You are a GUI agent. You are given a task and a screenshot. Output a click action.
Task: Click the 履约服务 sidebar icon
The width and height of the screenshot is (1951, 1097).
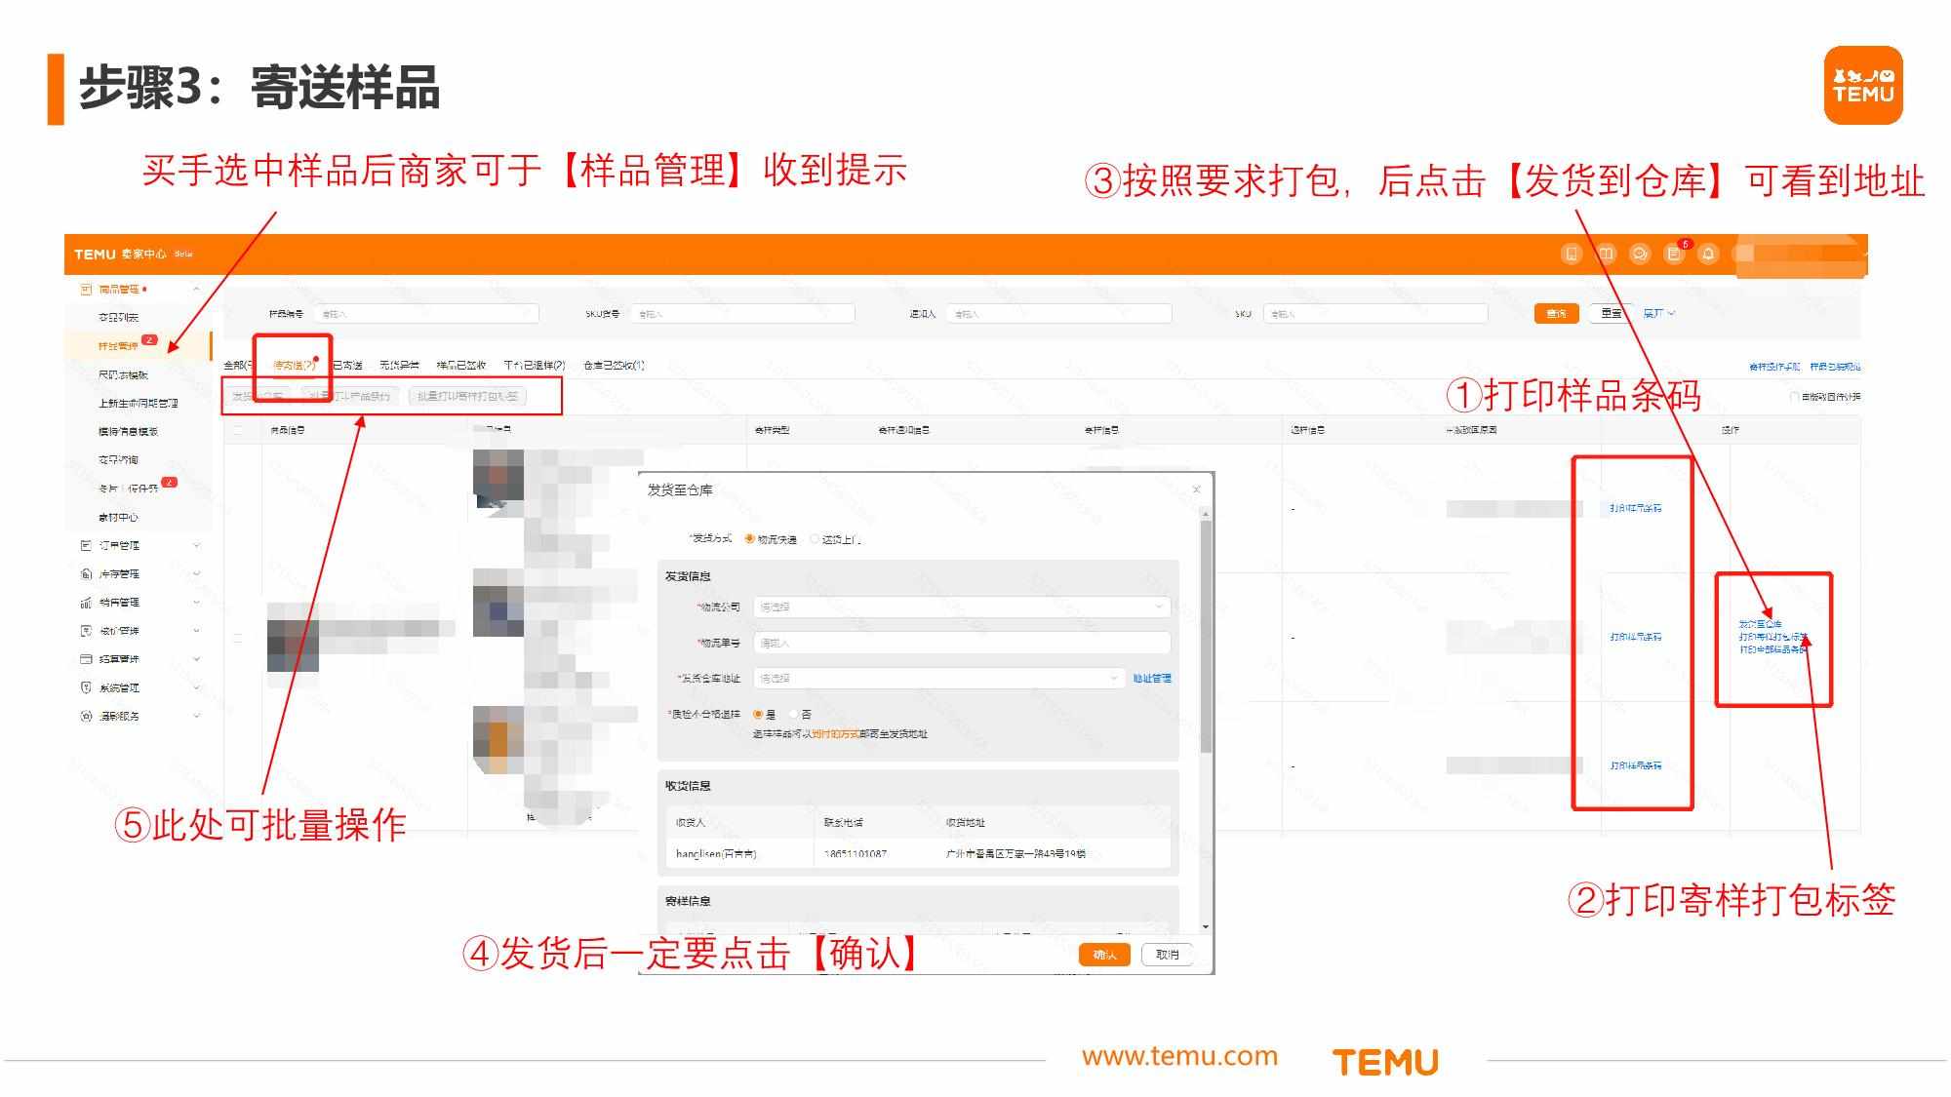point(86,716)
